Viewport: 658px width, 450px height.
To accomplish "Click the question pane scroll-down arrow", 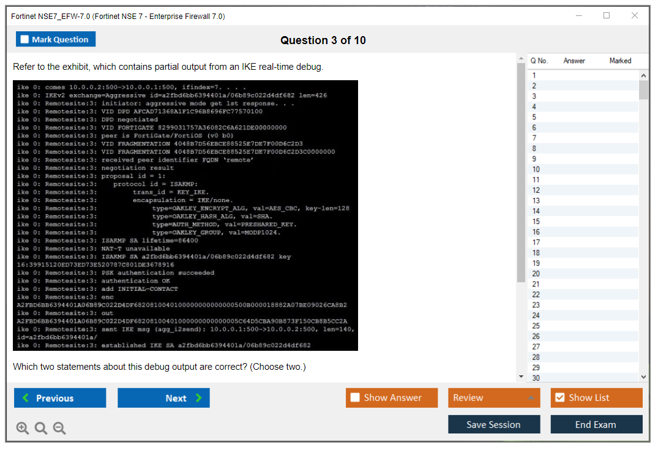I will 522,376.
